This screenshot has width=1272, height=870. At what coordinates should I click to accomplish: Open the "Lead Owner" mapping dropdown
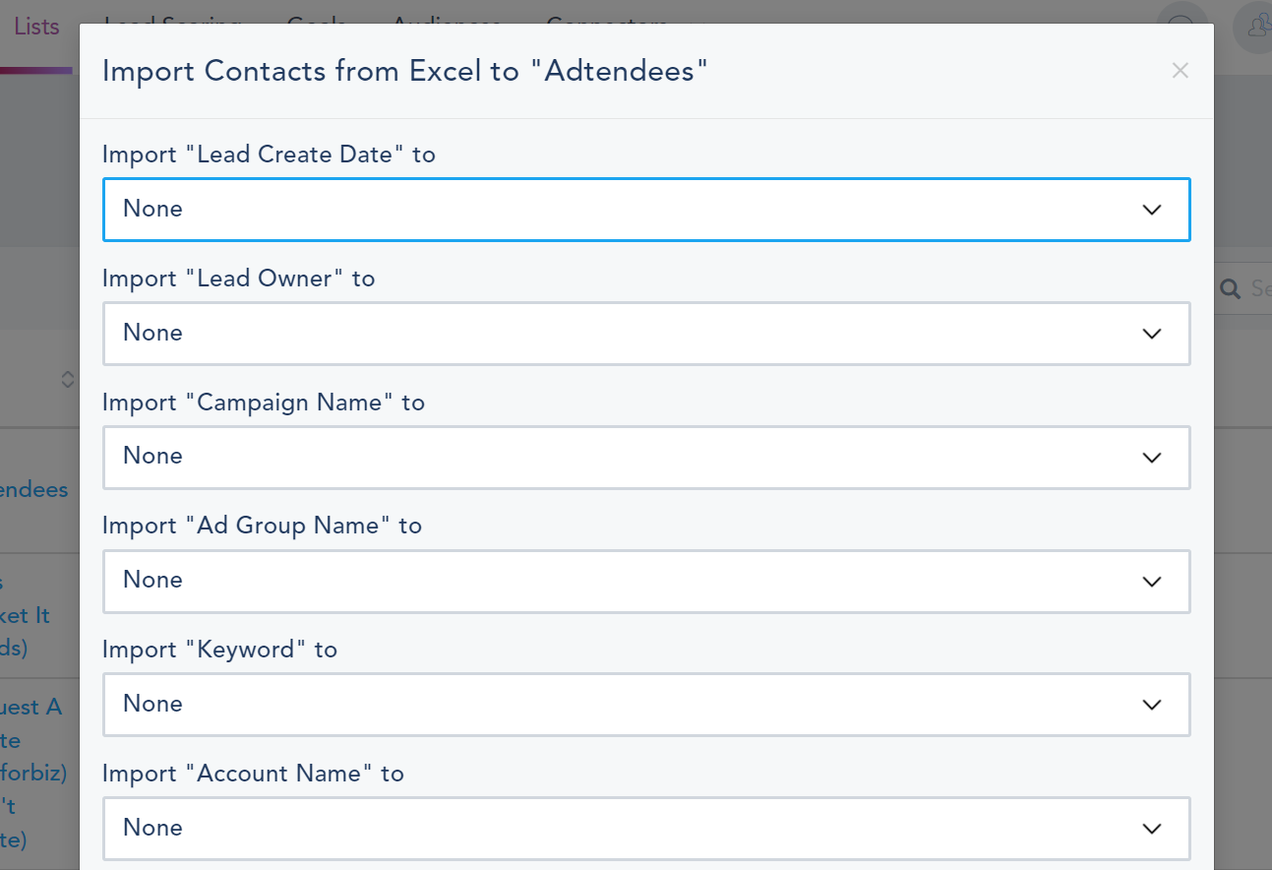(646, 333)
